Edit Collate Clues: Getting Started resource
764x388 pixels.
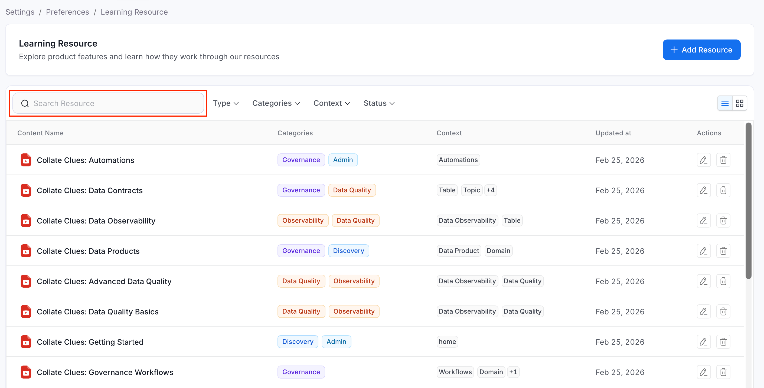pos(704,342)
